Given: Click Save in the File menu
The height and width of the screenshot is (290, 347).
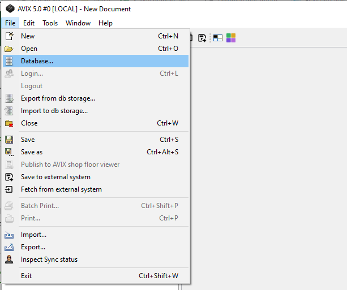Looking at the screenshot, I should point(28,140).
